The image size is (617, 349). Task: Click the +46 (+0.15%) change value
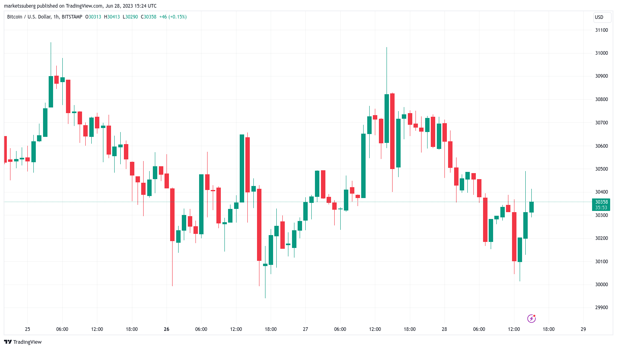coord(173,17)
